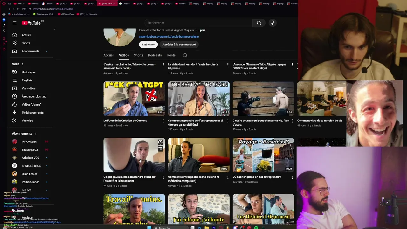Open Vidéos "J'aime" in sidebar
The width and height of the screenshot is (407, 229).
(x=31, y=104)
